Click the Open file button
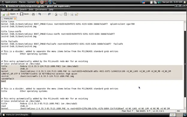Image resolution: width=187 pixels, height=117 pixels. coord(11,14)
